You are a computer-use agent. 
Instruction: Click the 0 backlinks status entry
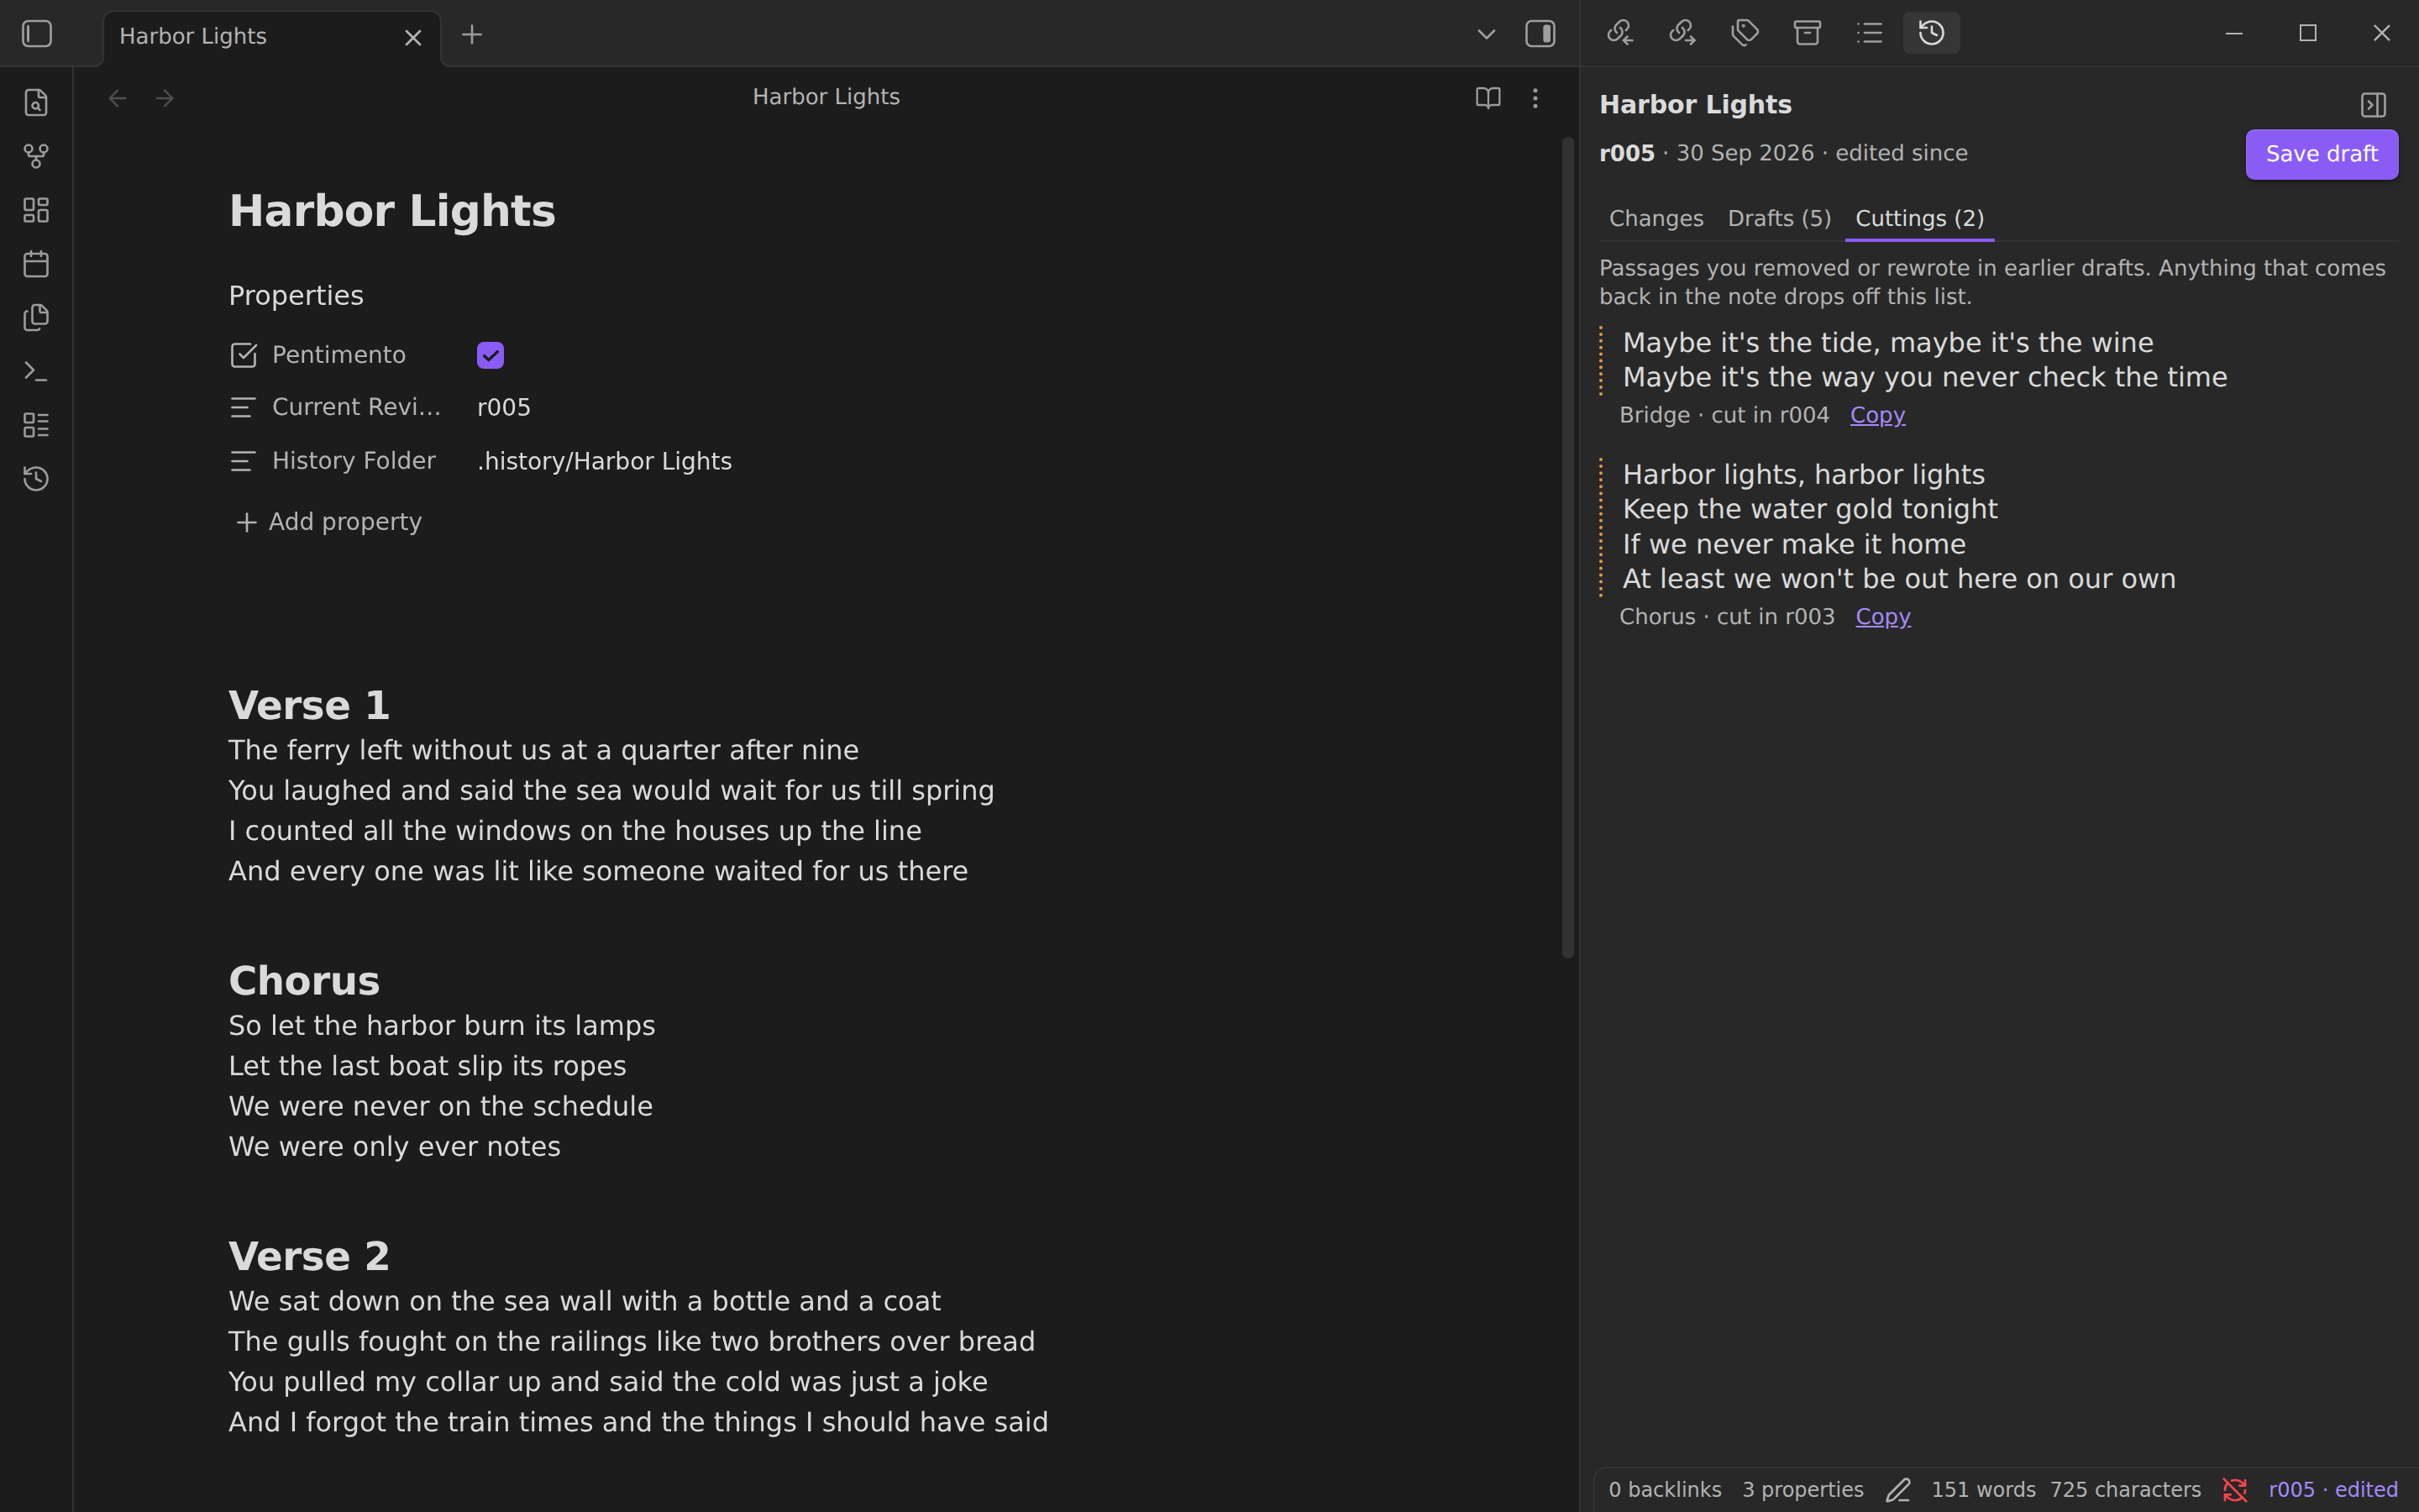tap(1664, 1490)
